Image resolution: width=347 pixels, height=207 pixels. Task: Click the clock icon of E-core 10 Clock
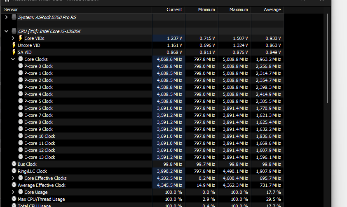click(x=21, y=136)
